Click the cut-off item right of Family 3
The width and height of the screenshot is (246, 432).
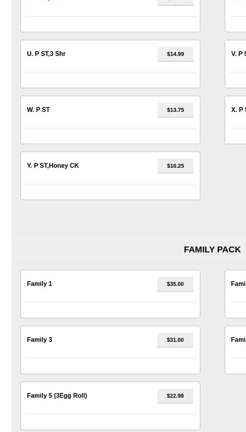click(x=239, y=340)
